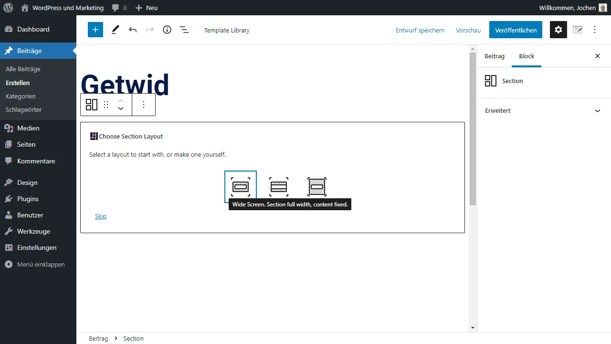This screenshot has width=611, height=344.
Task: Select the middle section layout option
Action: tap(279, 186)
